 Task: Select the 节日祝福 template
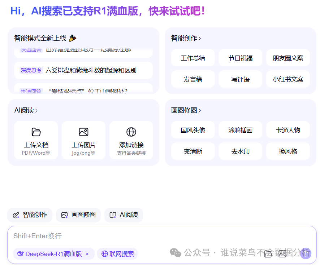click(241, 58)
